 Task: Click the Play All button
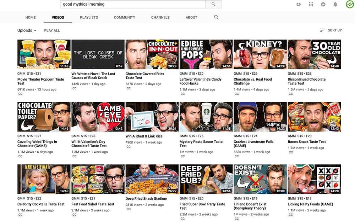(52, 30)
